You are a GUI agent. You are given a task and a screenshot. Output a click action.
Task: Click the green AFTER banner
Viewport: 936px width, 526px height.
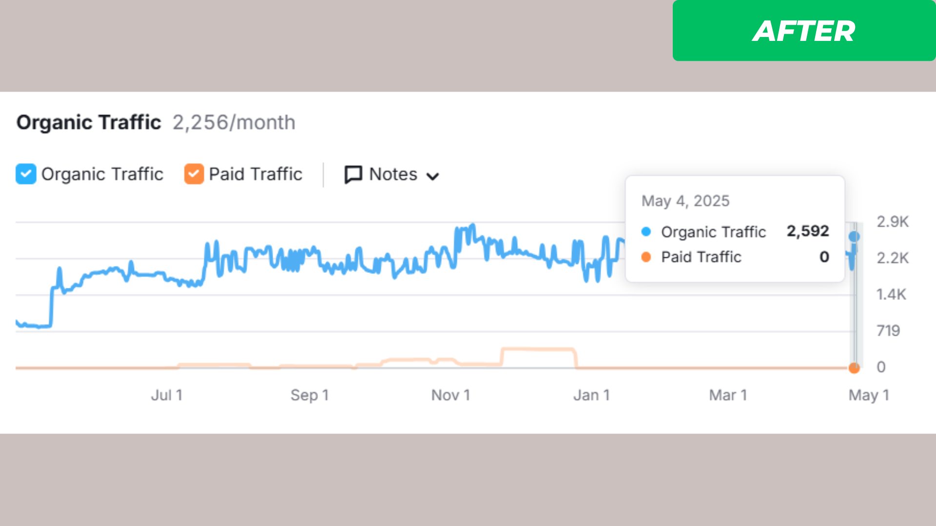[x=803, y=31]
